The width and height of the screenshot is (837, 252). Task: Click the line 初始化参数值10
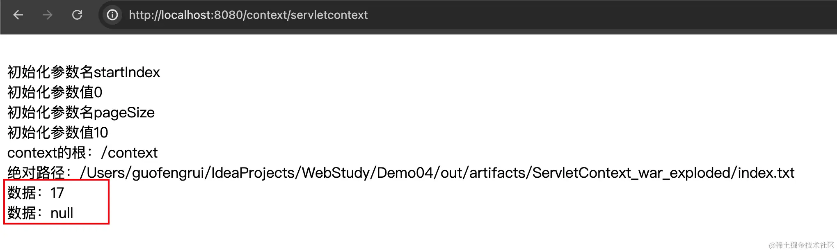(57, 133)
